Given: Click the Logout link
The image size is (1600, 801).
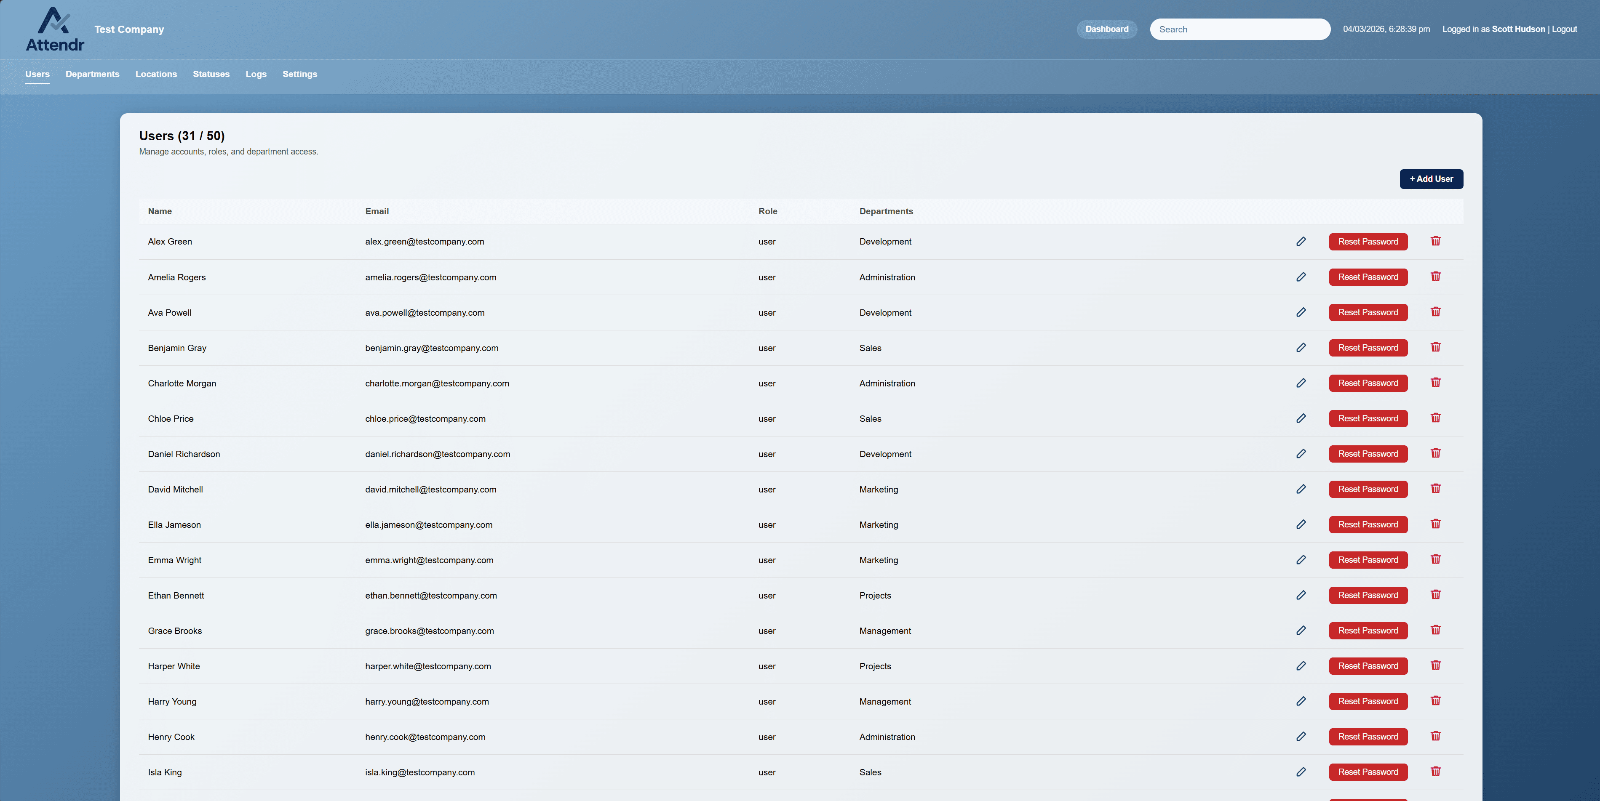Looking at the screenshot, I should click(x=1564, y=29).
